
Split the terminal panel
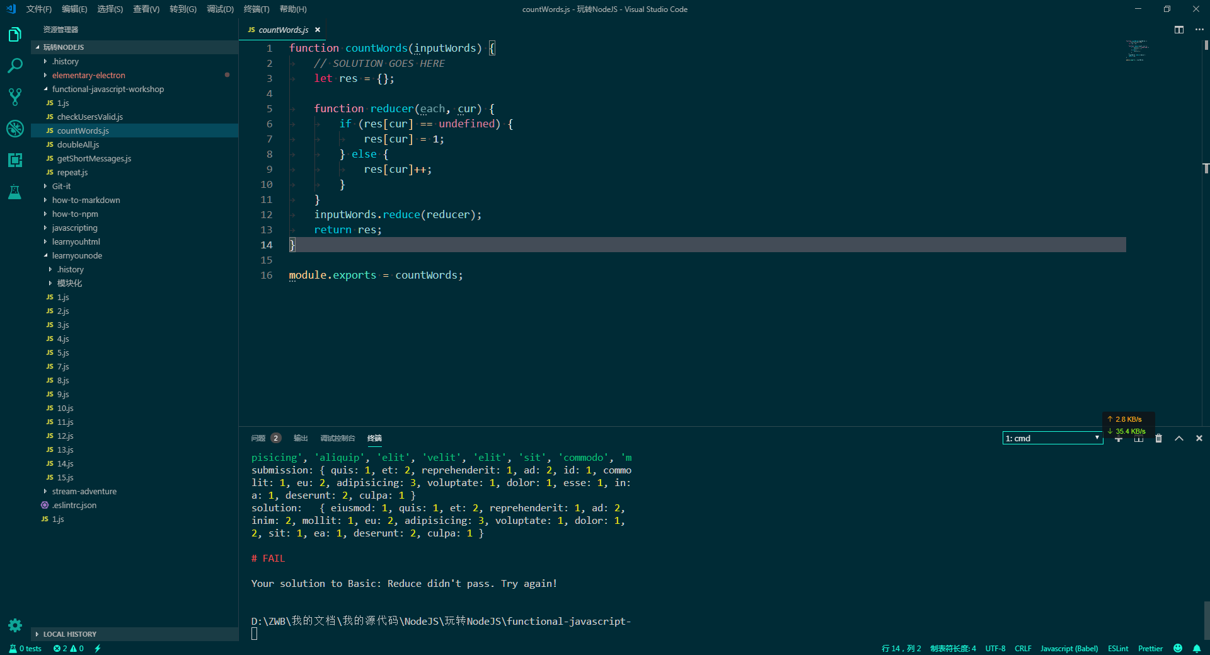click(x=1138, y=438)
